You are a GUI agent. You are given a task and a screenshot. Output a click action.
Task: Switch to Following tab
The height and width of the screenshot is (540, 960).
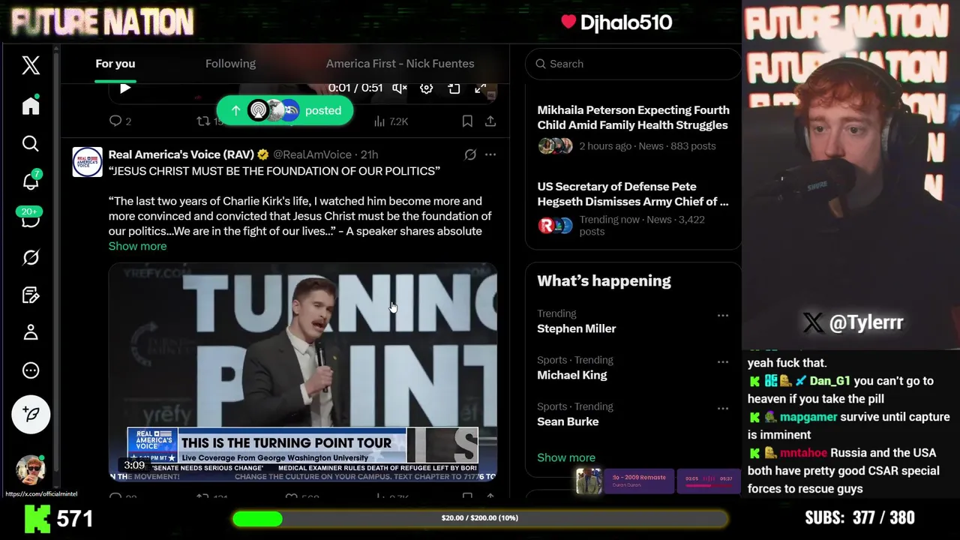[x=230, y=64]
